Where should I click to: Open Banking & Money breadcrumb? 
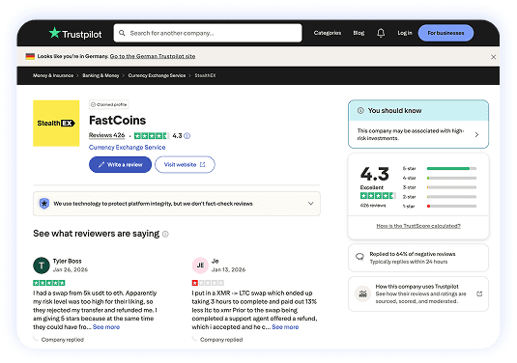tap(101, 75)
